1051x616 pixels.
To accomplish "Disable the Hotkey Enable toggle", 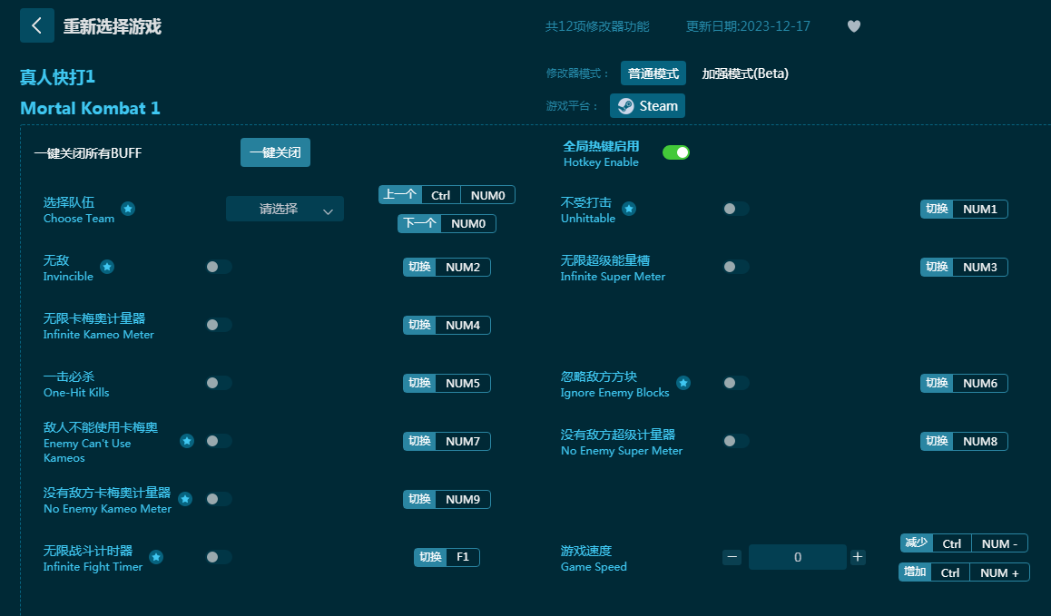I will tap(675, 152).
